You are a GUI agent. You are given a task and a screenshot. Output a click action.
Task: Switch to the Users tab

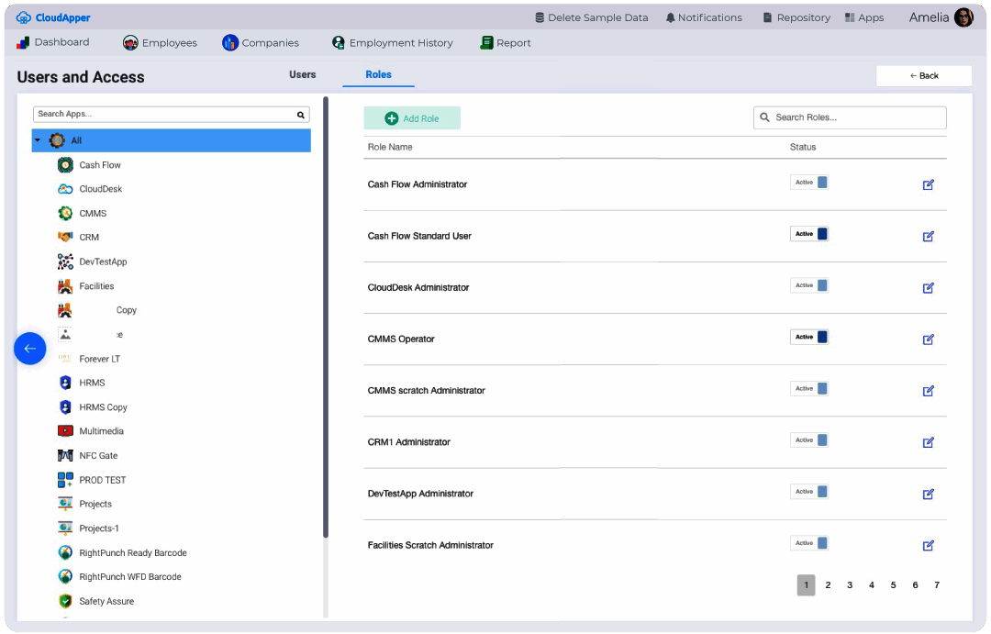302,74
